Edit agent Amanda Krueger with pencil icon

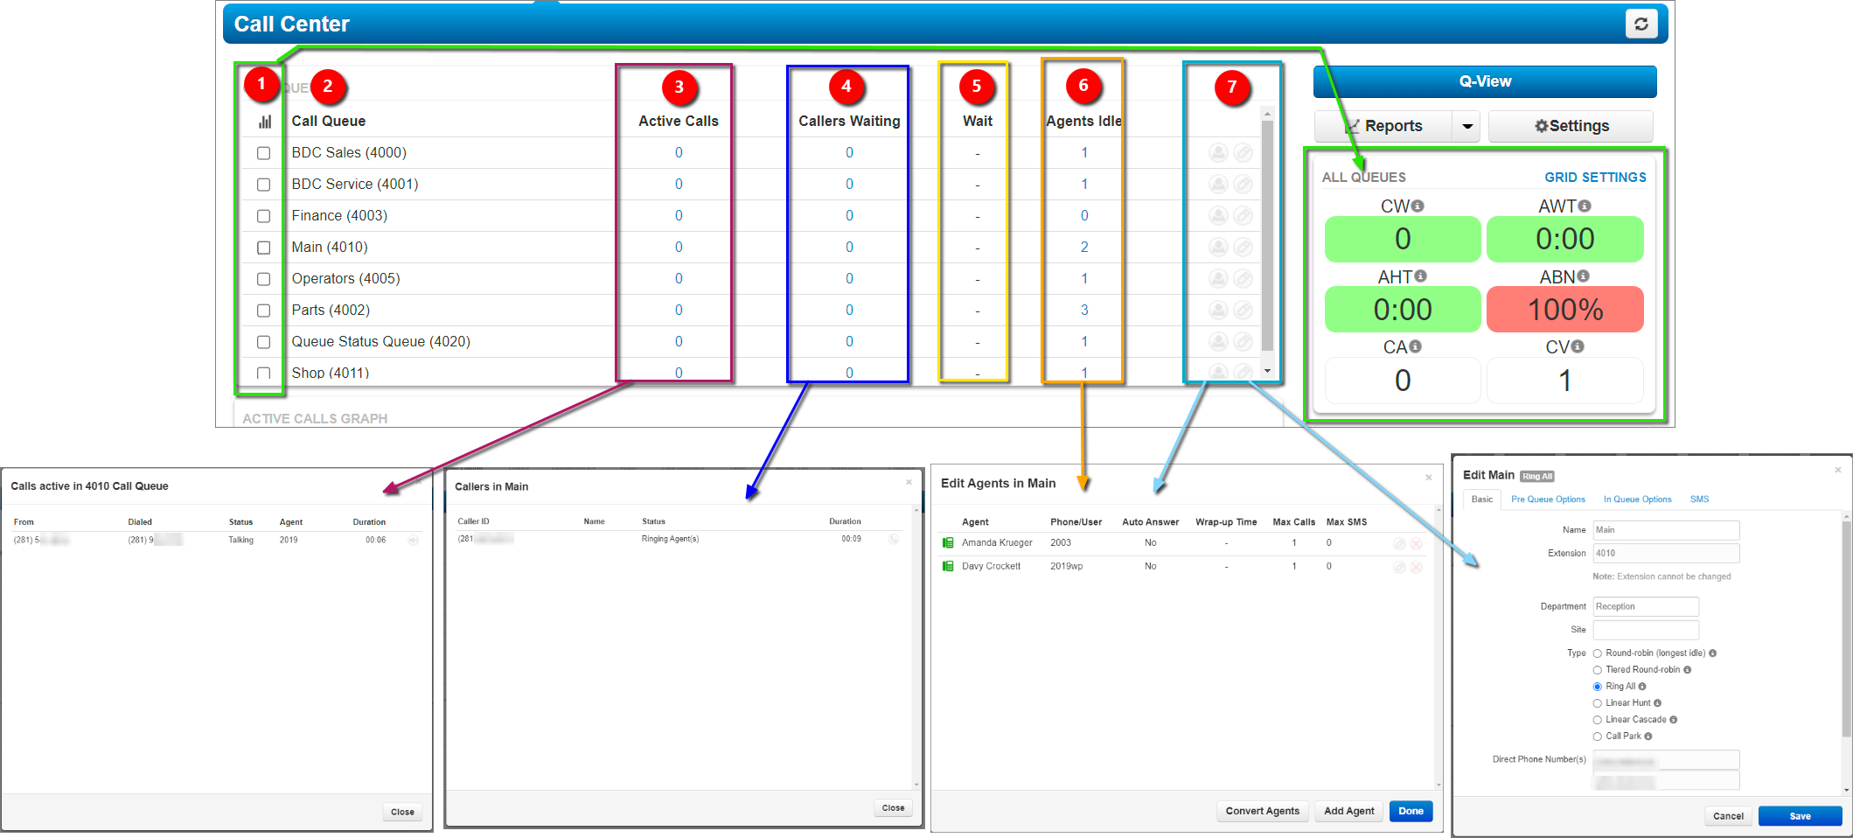click(1399, 544)
